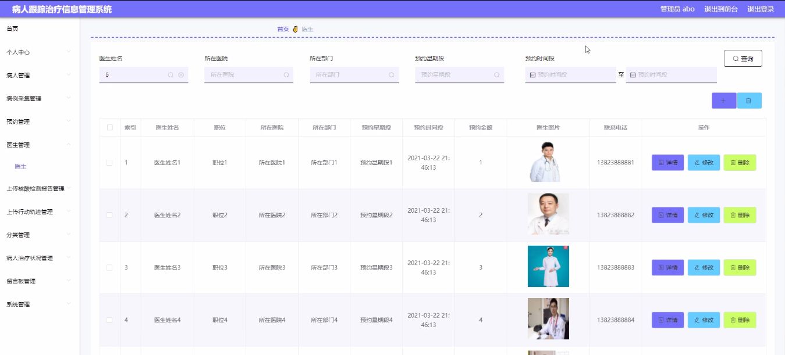Open the end 预约时间段 date picker field
This screenshot has width=785, height=355.
671,75
